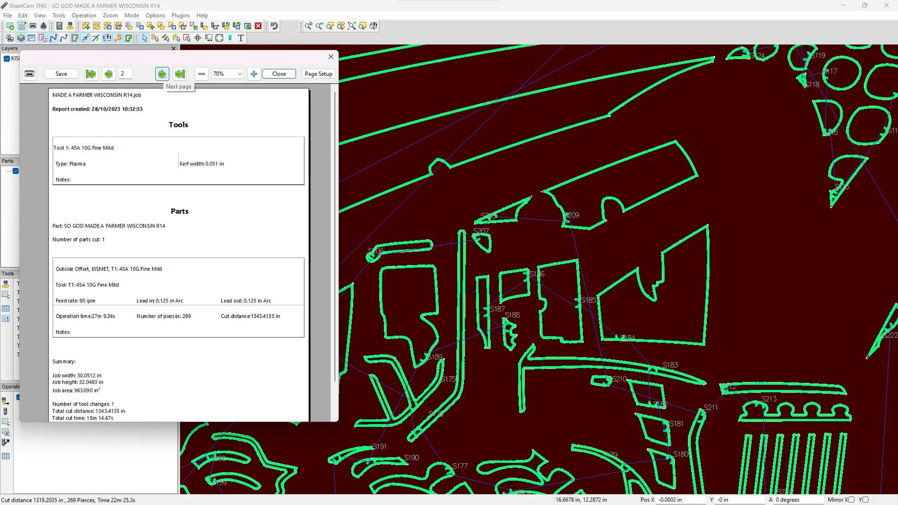Click the green Next page arrow

[x=162, y=74]
